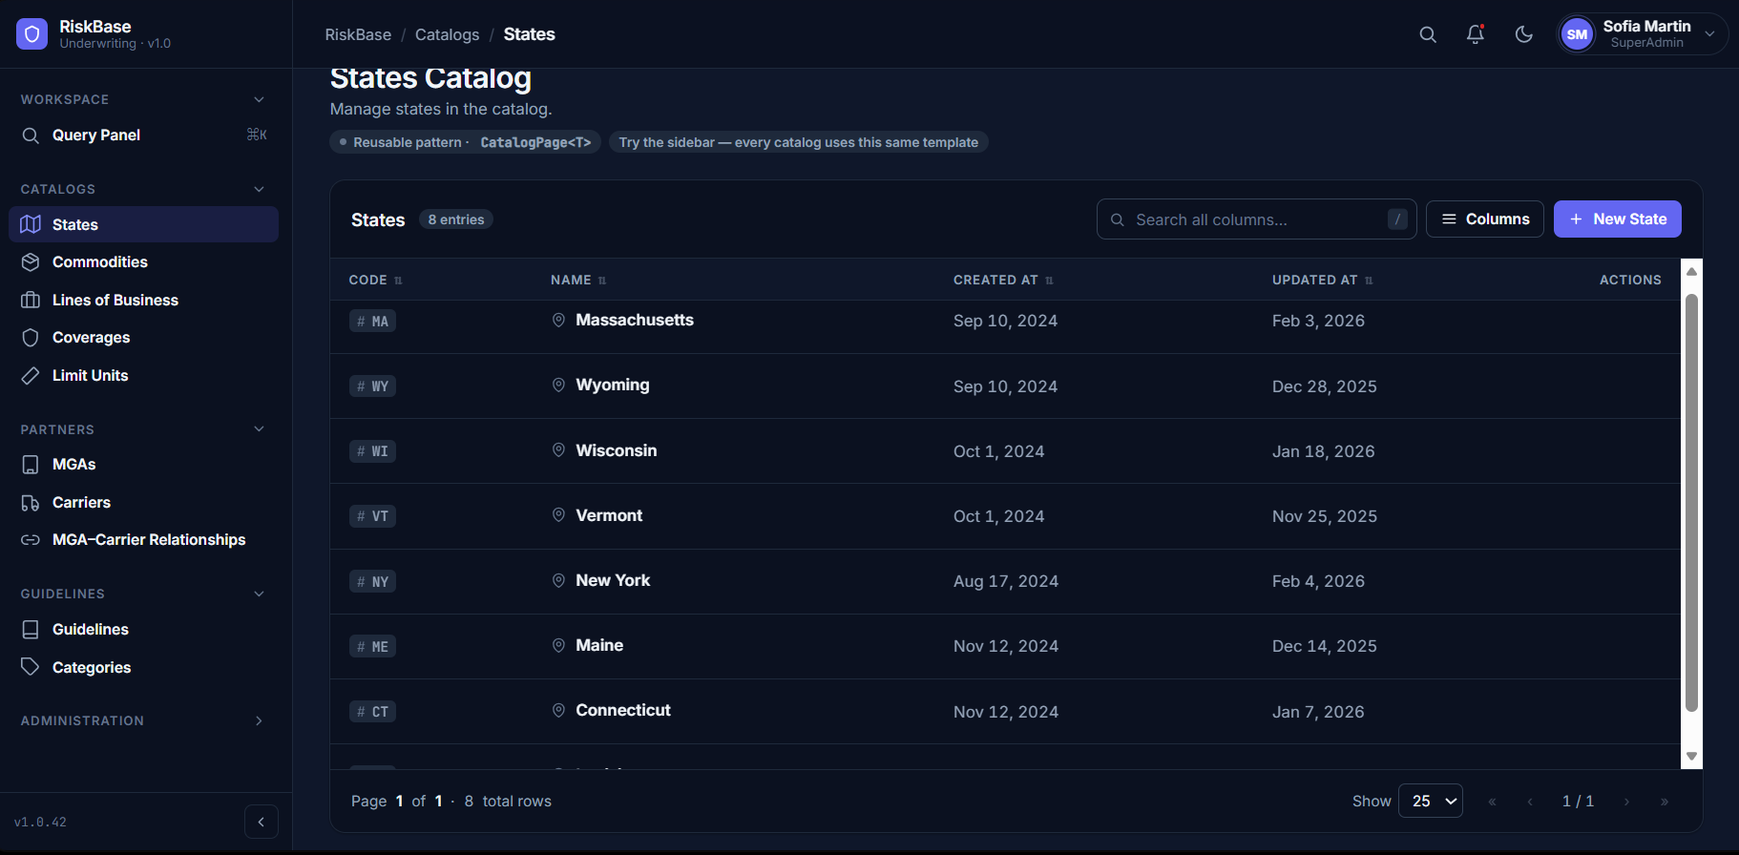Expand the Administration section
The image size is (1739, 855).
[259, 720]
